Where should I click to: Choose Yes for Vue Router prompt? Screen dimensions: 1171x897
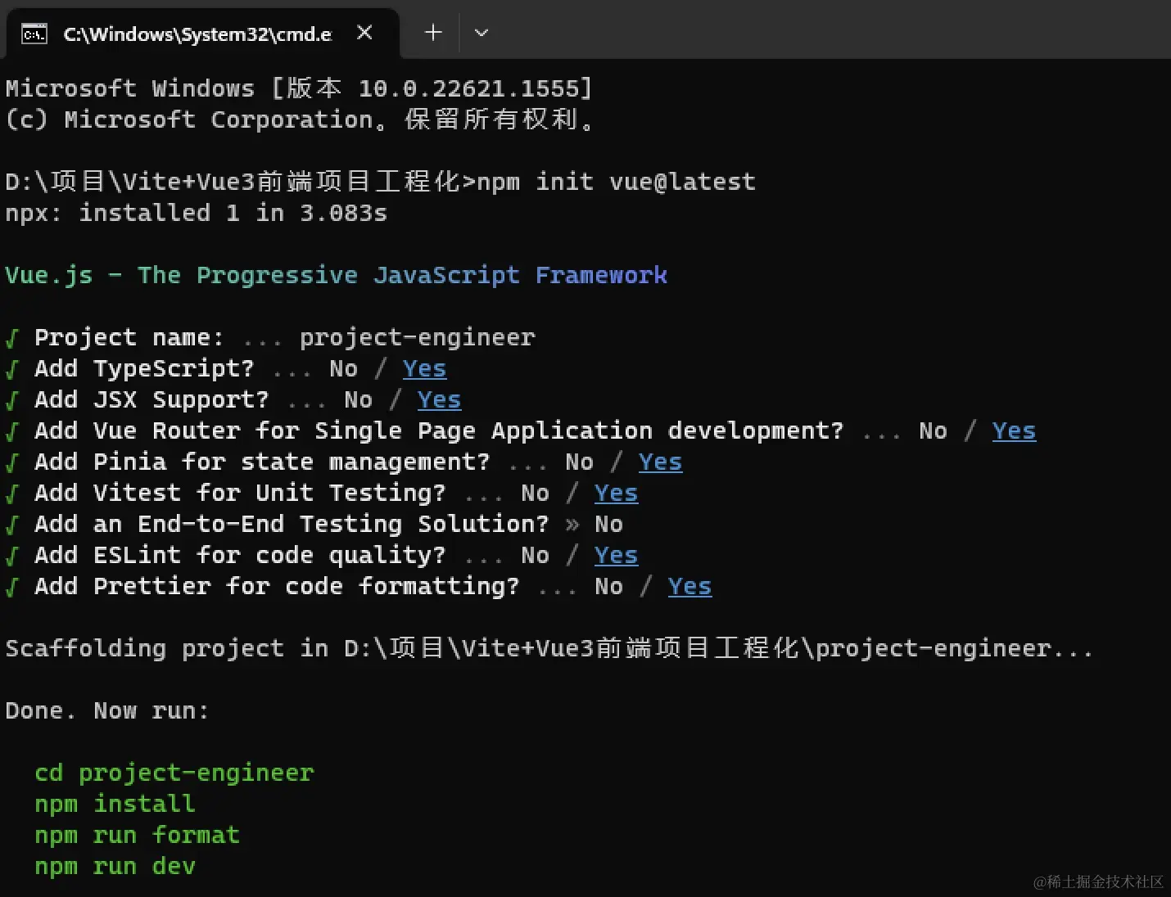[1014, 431]
